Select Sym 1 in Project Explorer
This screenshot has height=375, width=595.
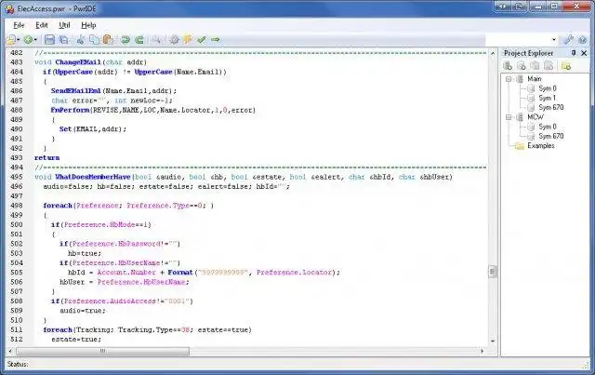(548, 98)
